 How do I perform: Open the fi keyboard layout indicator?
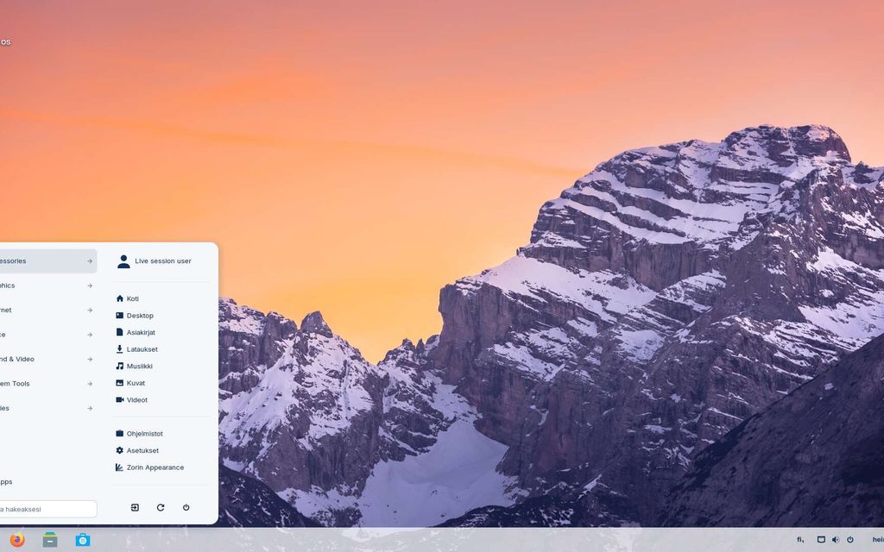point(799,540)
